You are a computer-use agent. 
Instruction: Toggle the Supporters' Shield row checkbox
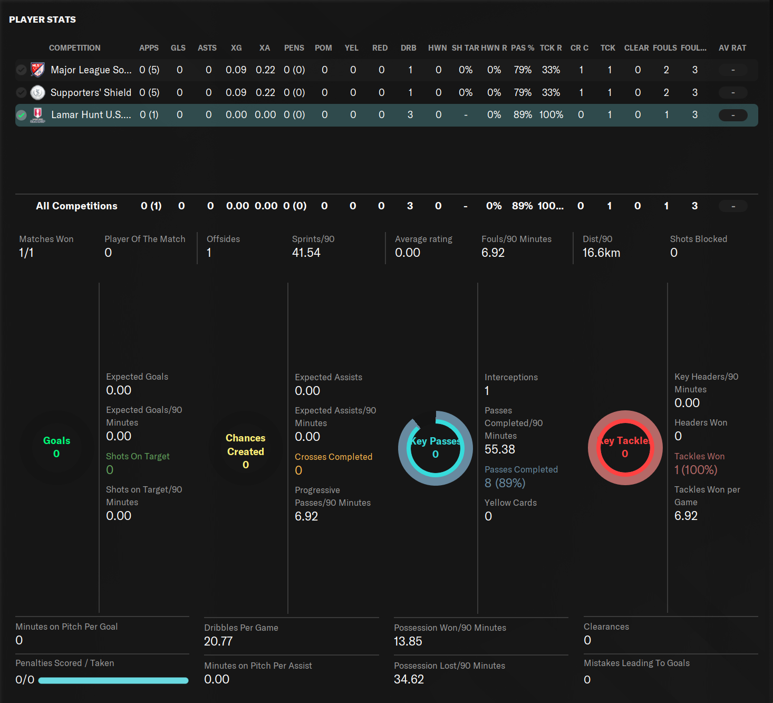coord(21,92)
